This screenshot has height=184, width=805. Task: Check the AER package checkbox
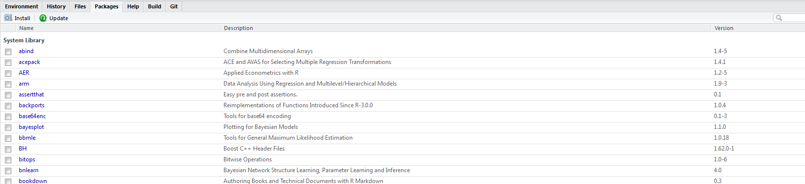[8, 73]
